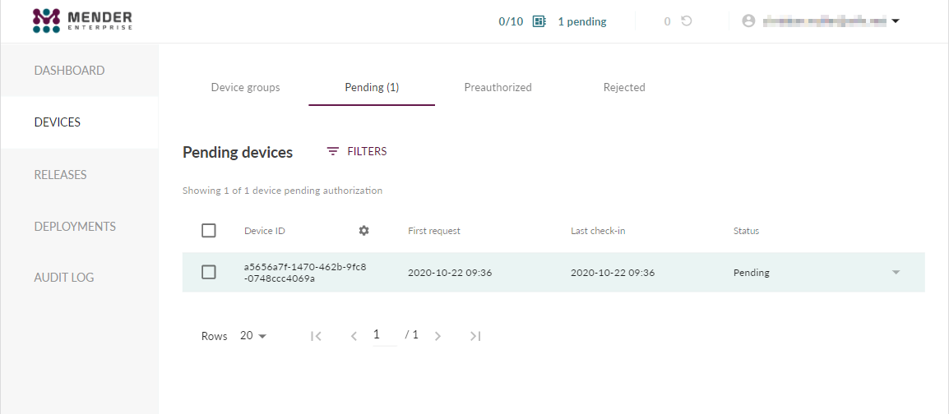The image size is (949, 414).
Task: Open the rows per page dropdown
Action: click(253, 336)
